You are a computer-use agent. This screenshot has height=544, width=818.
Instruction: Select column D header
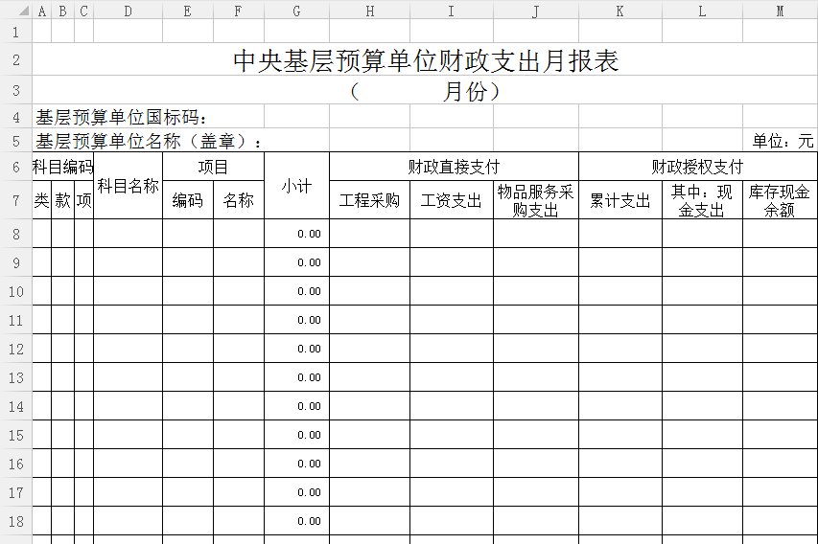click(128, 11)
